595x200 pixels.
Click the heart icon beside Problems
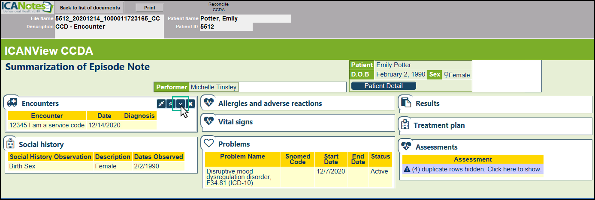(208, 144)
